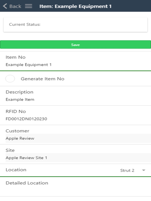Select the Generate Item No label
Screen dimensions: 151x201
(x=42, y=79)
